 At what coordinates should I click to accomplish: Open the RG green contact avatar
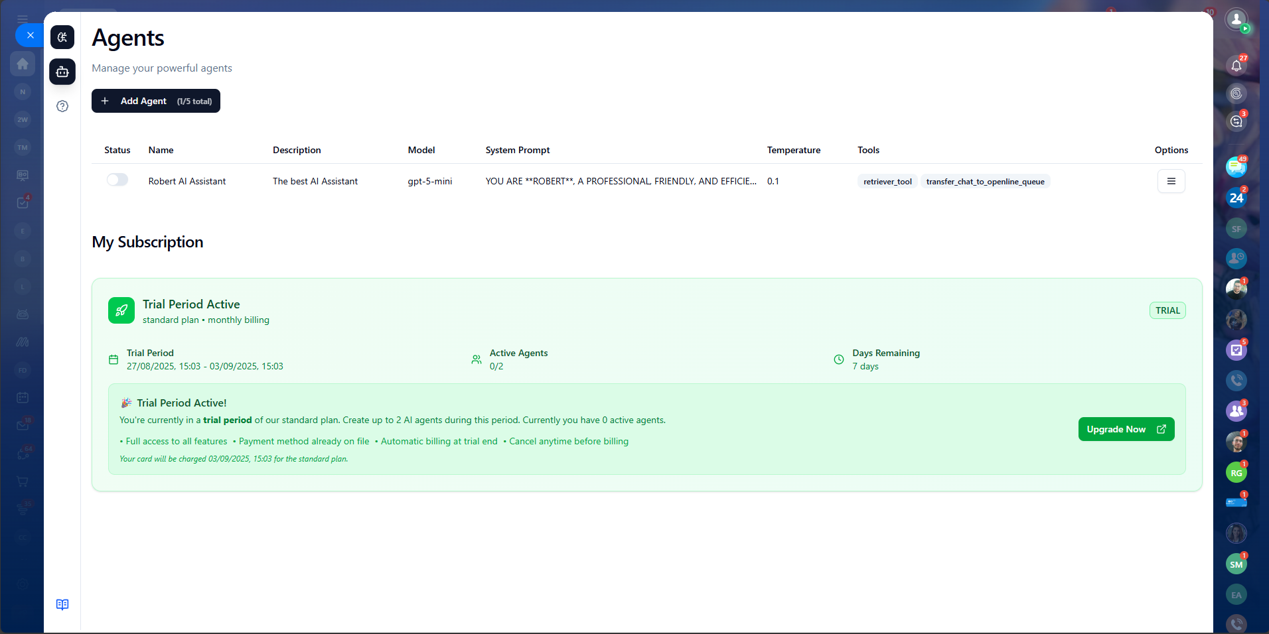pos(1236,473)
